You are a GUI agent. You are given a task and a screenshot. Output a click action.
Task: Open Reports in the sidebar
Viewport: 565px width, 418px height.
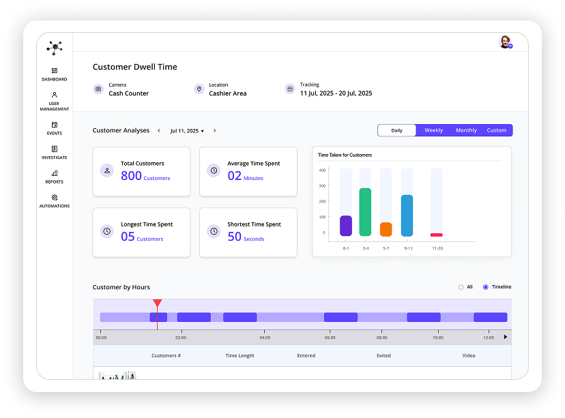(55, 174)
